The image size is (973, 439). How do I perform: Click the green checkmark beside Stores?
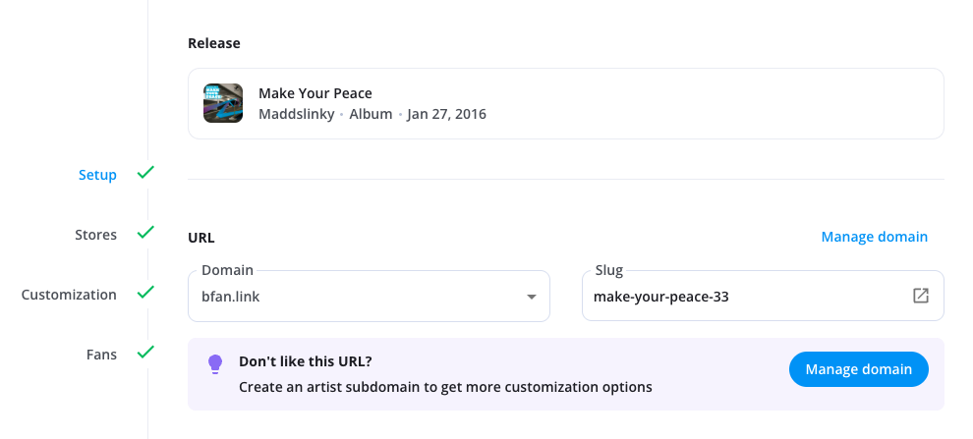[145, 234]
